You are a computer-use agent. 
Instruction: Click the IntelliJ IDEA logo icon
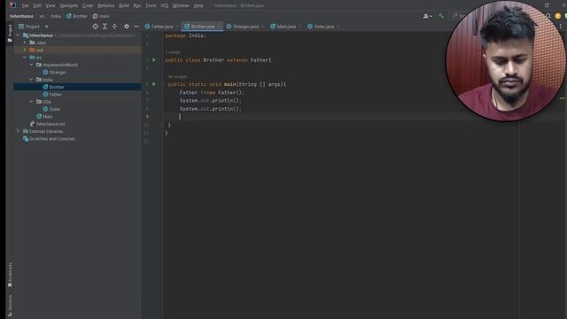tap(12, 5)
